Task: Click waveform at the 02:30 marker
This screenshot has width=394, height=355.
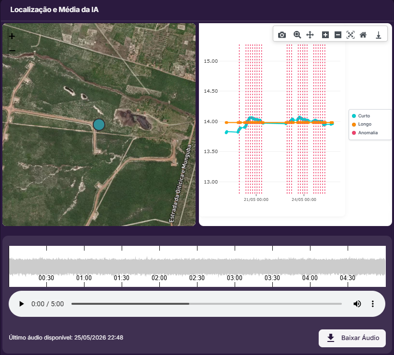Action: click(x=197, y=267)
